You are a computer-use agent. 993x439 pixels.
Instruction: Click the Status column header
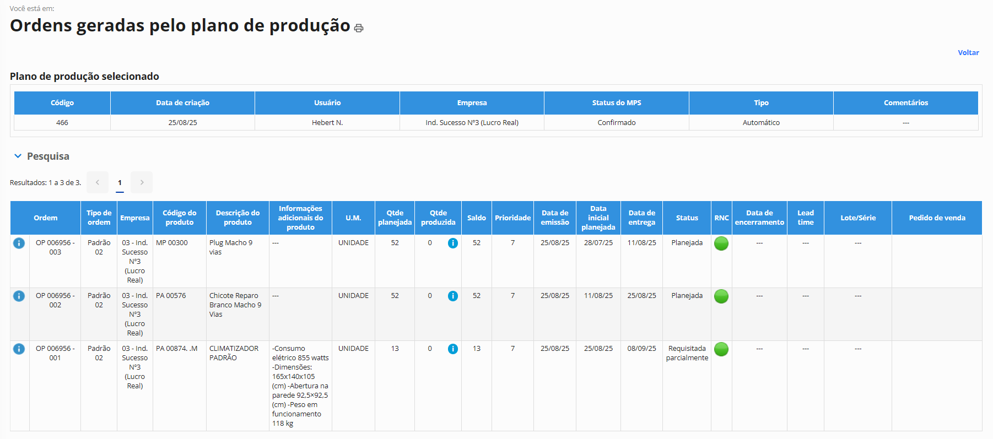tap(687, 218)
